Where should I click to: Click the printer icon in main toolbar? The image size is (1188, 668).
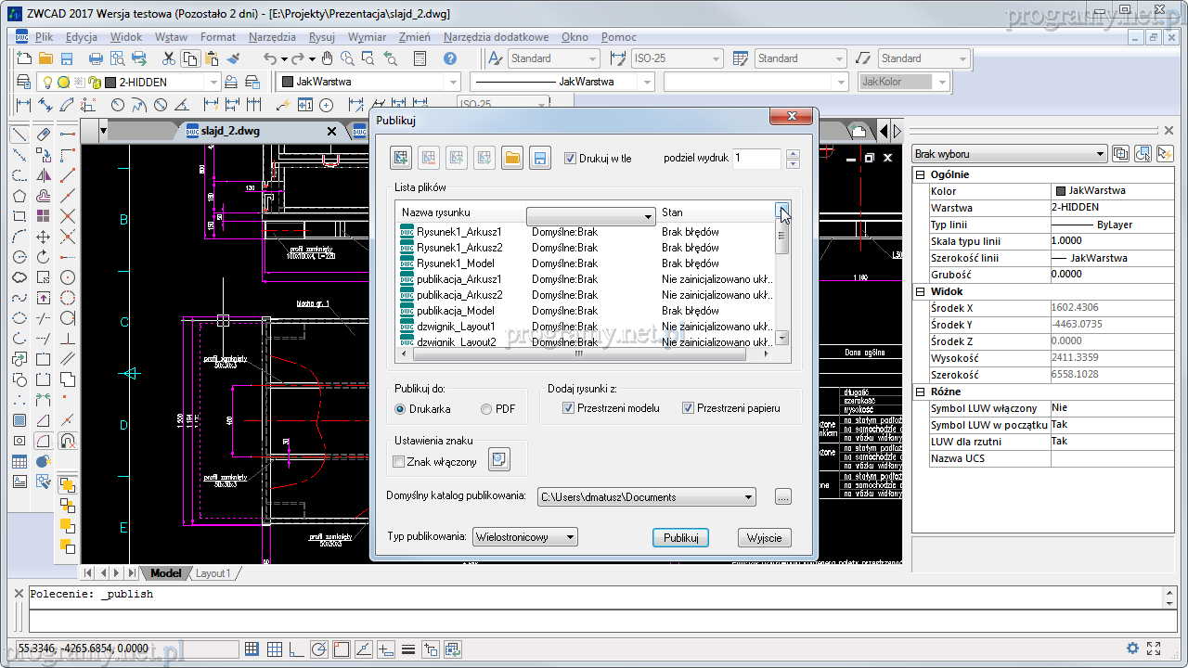pos(95,58)
